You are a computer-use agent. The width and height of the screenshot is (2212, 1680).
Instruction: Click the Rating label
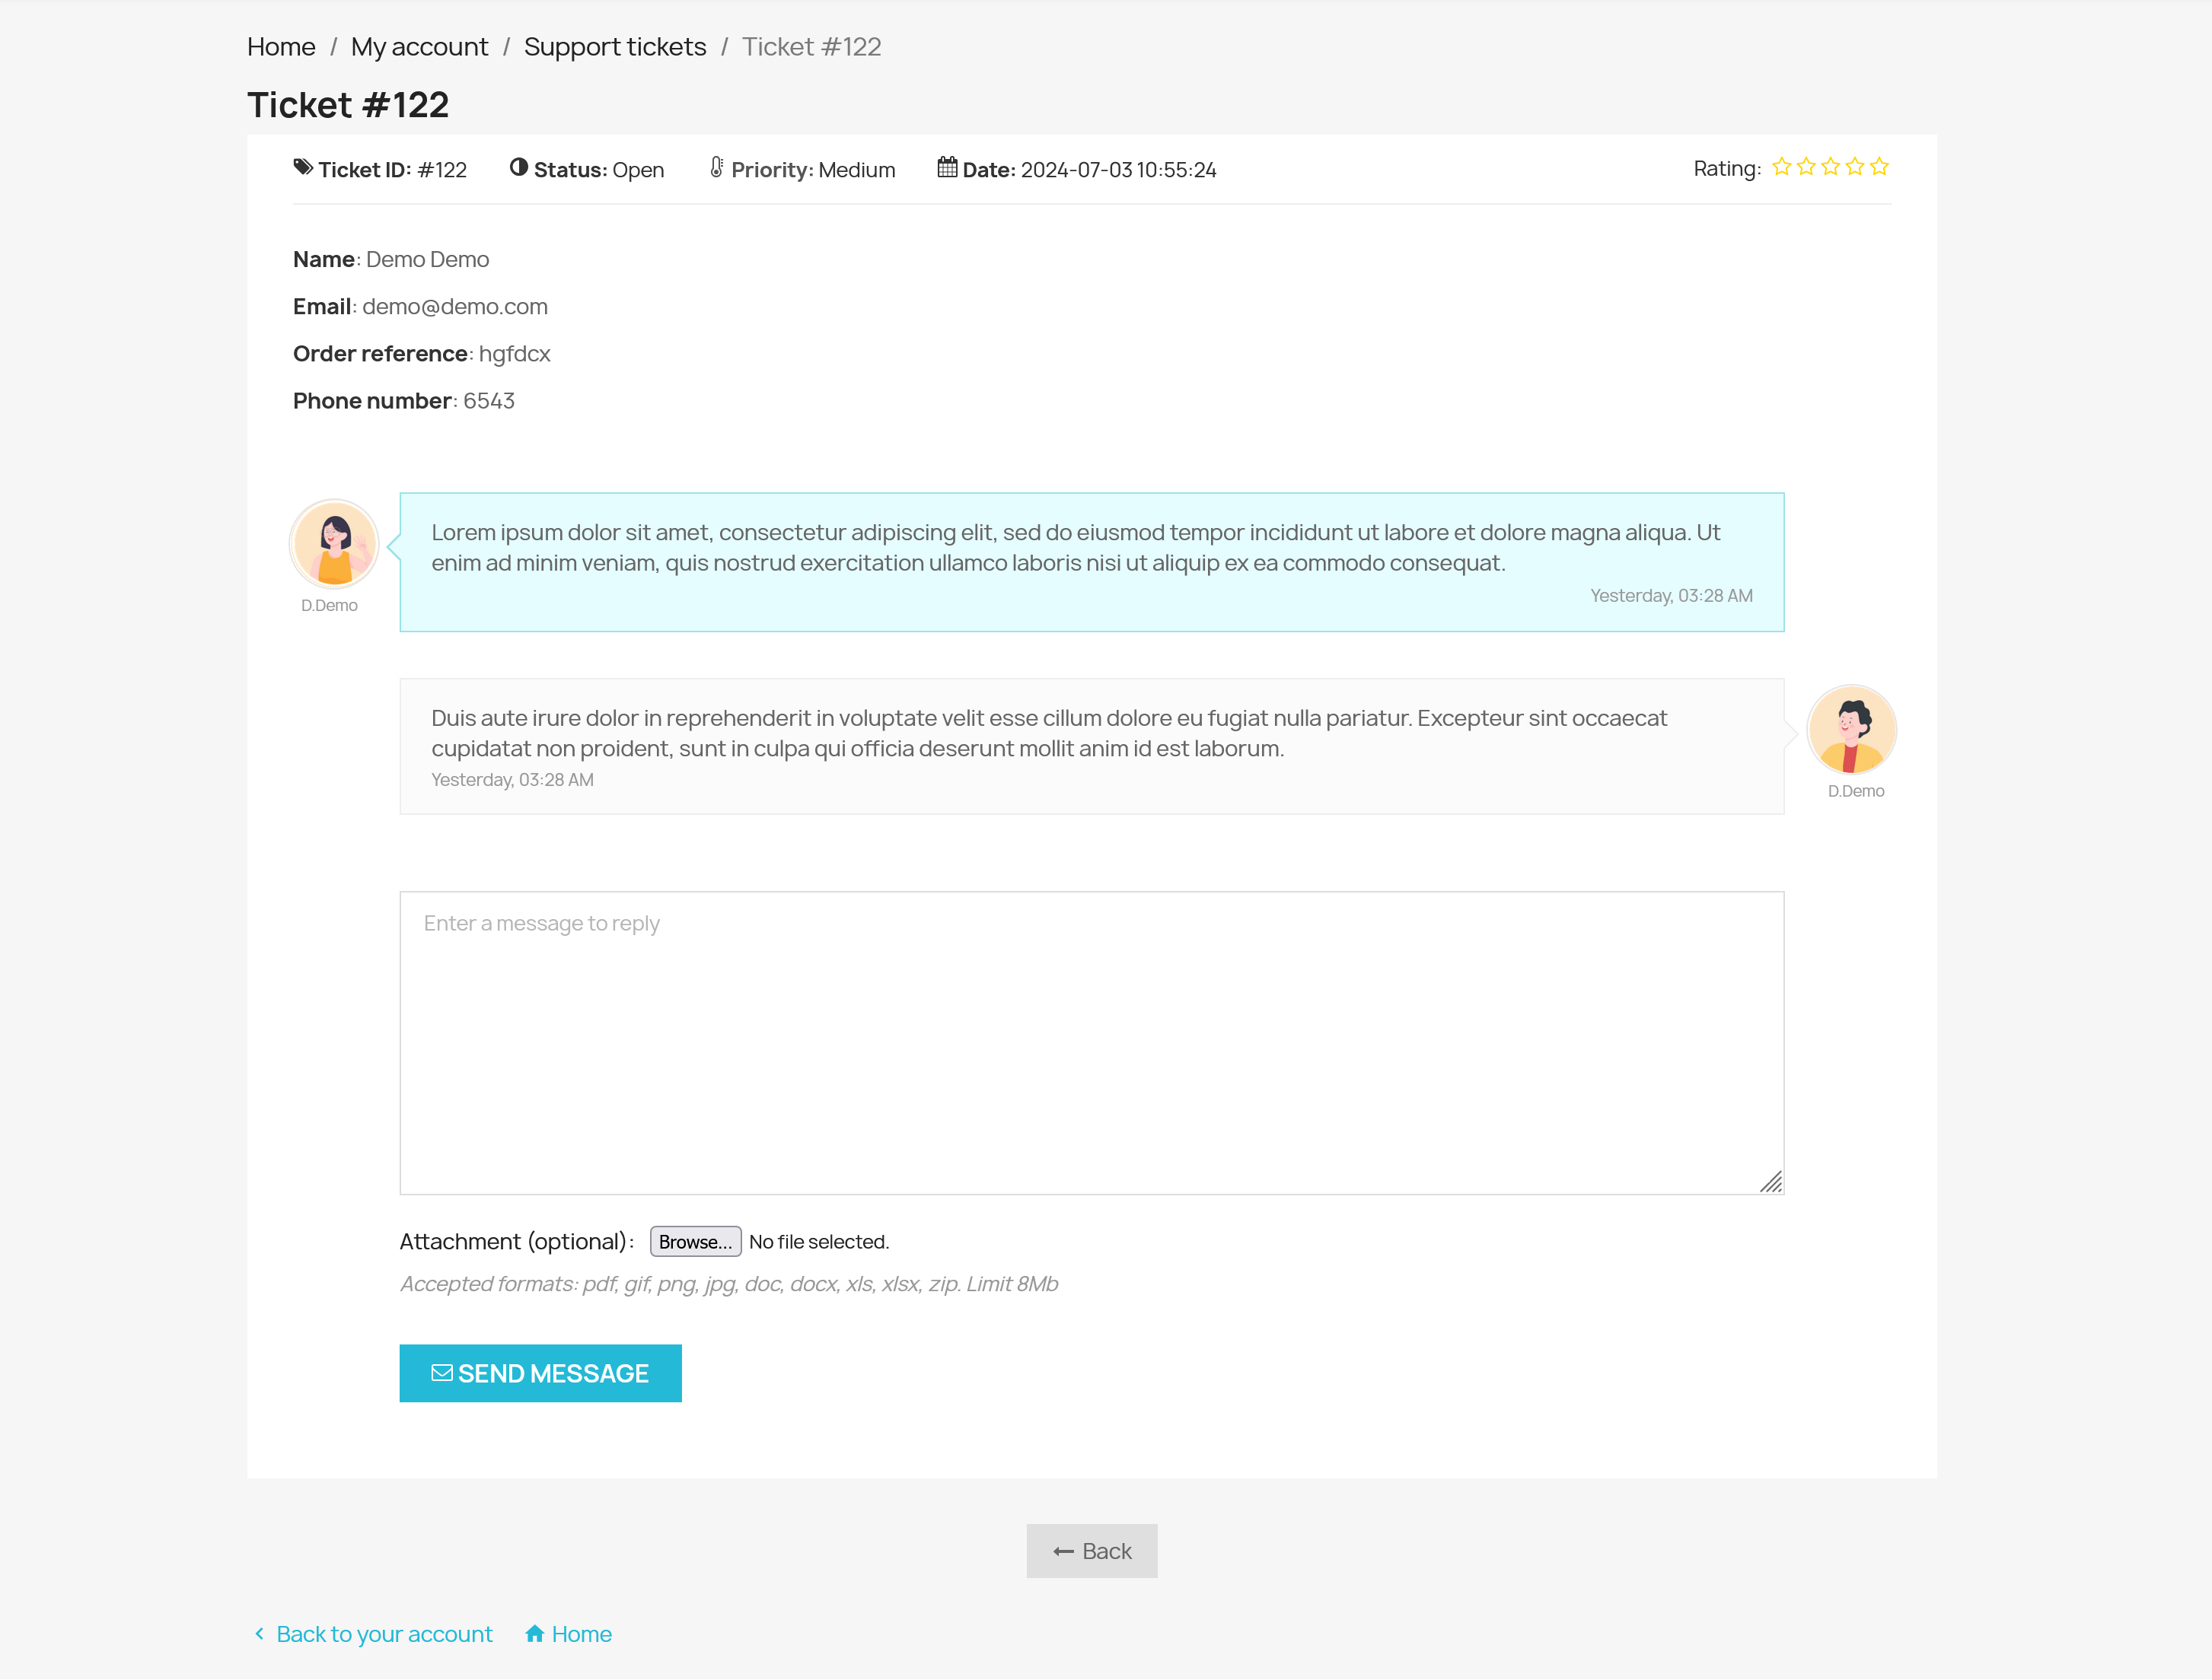[1727, 169]
